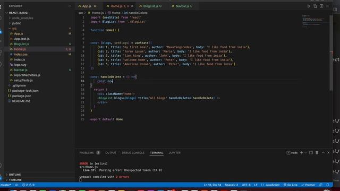The image size is (340, 191).
Task: Change file encoding UTF-8
Action: 246,185
